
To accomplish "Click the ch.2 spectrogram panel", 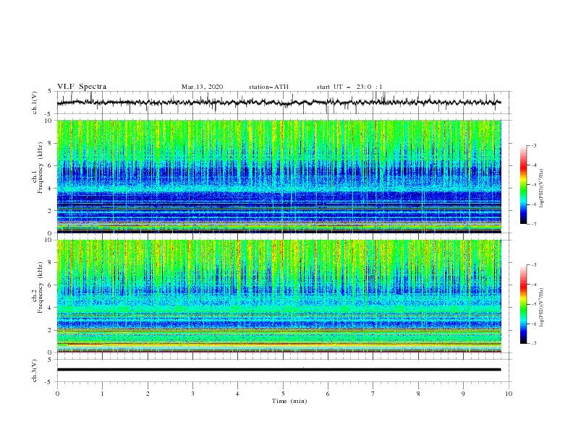I will point(279,296).
